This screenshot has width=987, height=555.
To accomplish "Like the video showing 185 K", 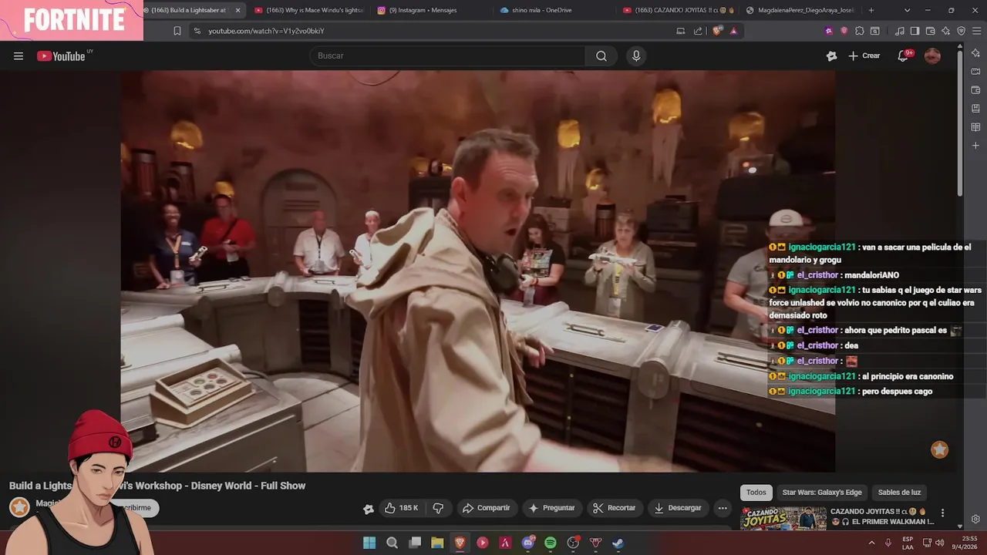I will click(x=403, y=508).
